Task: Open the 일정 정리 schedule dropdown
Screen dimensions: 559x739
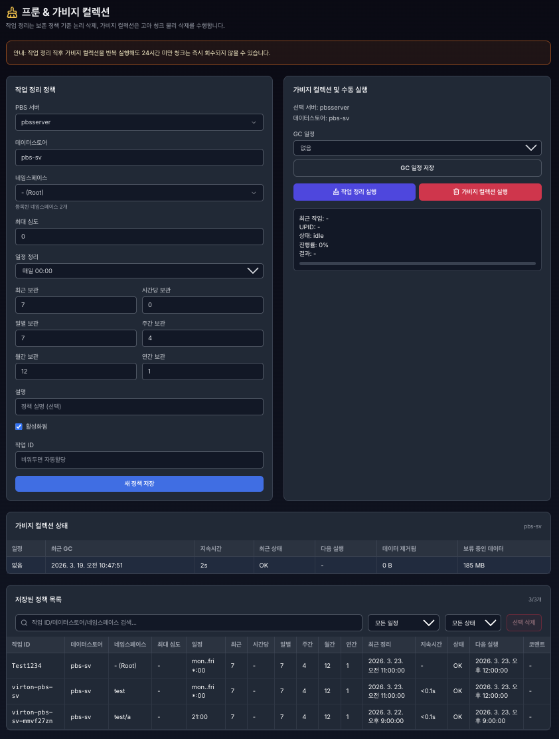Action: pos(139,270)
